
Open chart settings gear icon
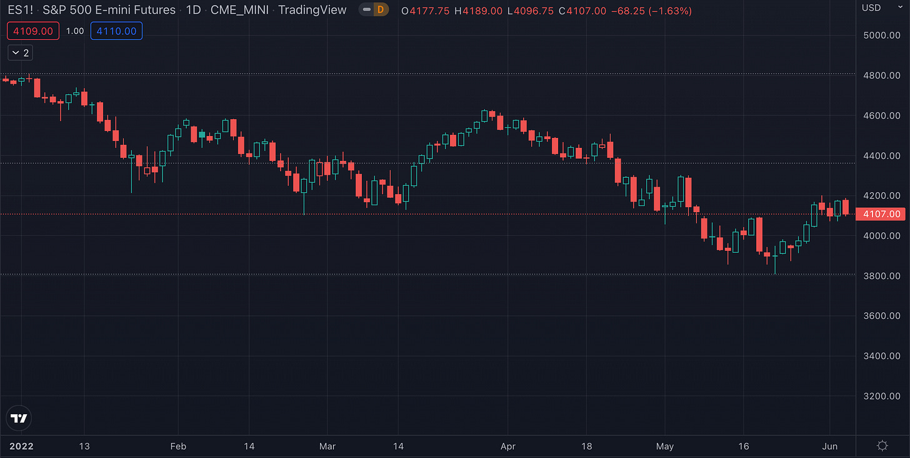coord(882,446)
